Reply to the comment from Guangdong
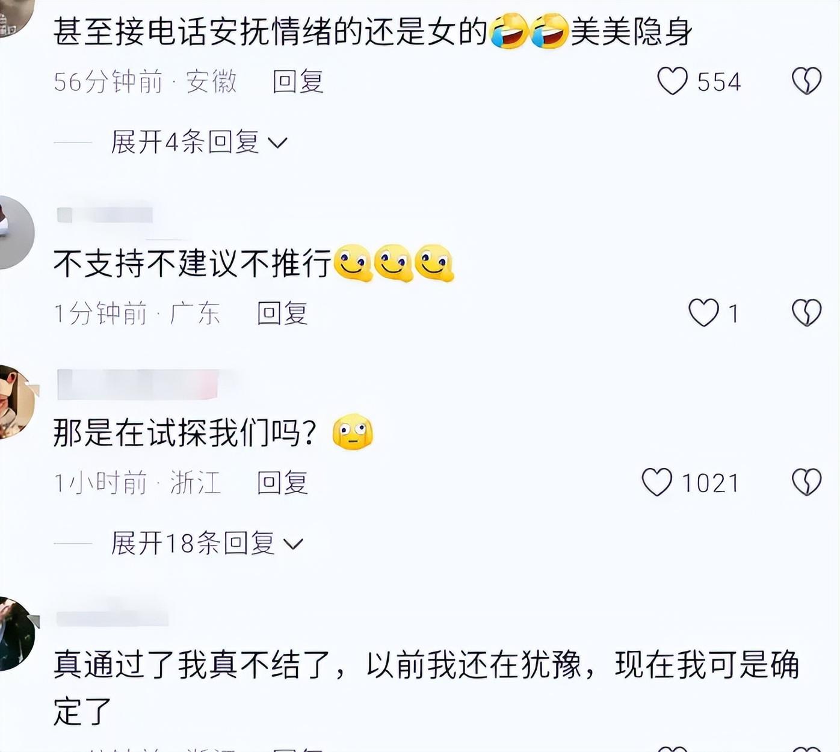The image size is (840, 752). (x=283, y=313)
